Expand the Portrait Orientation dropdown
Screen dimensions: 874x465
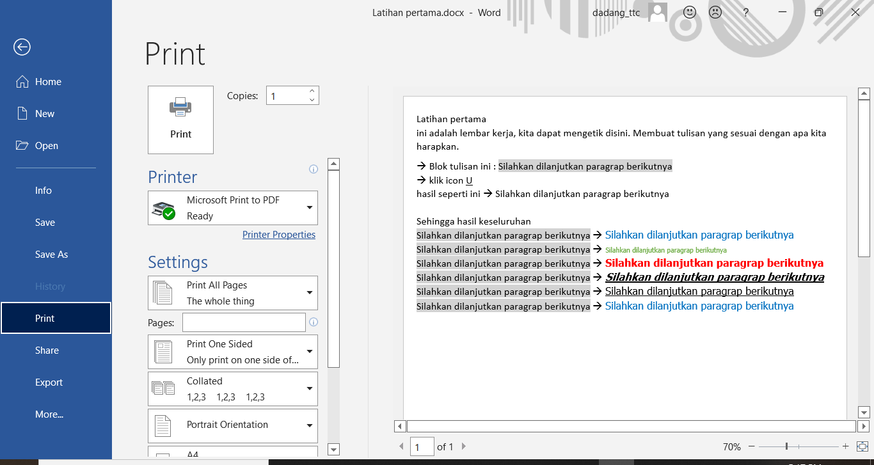tap(310, 425)
